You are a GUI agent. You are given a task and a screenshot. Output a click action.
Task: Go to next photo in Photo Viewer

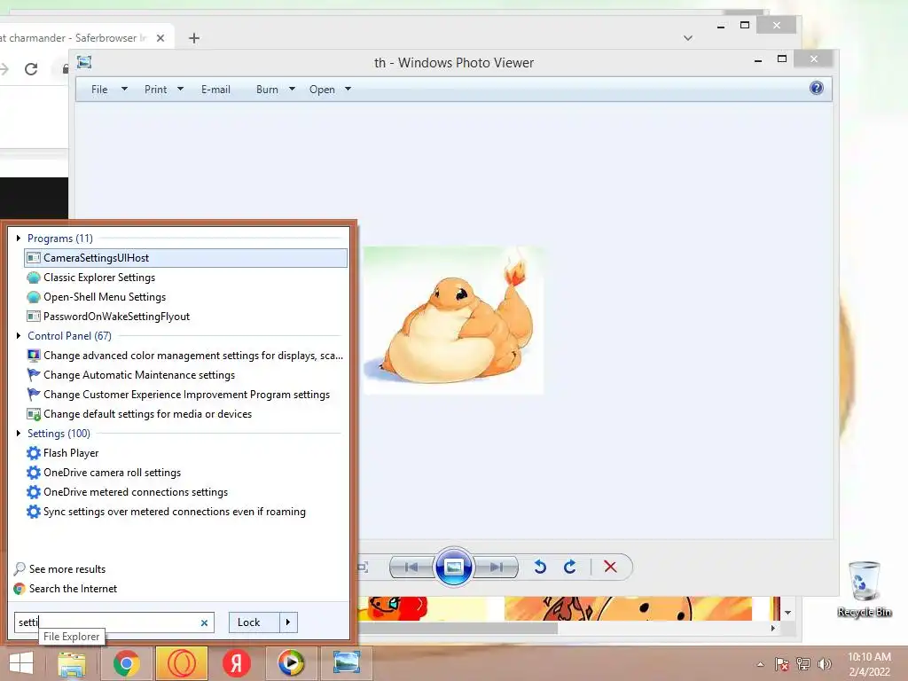(496, 567)
